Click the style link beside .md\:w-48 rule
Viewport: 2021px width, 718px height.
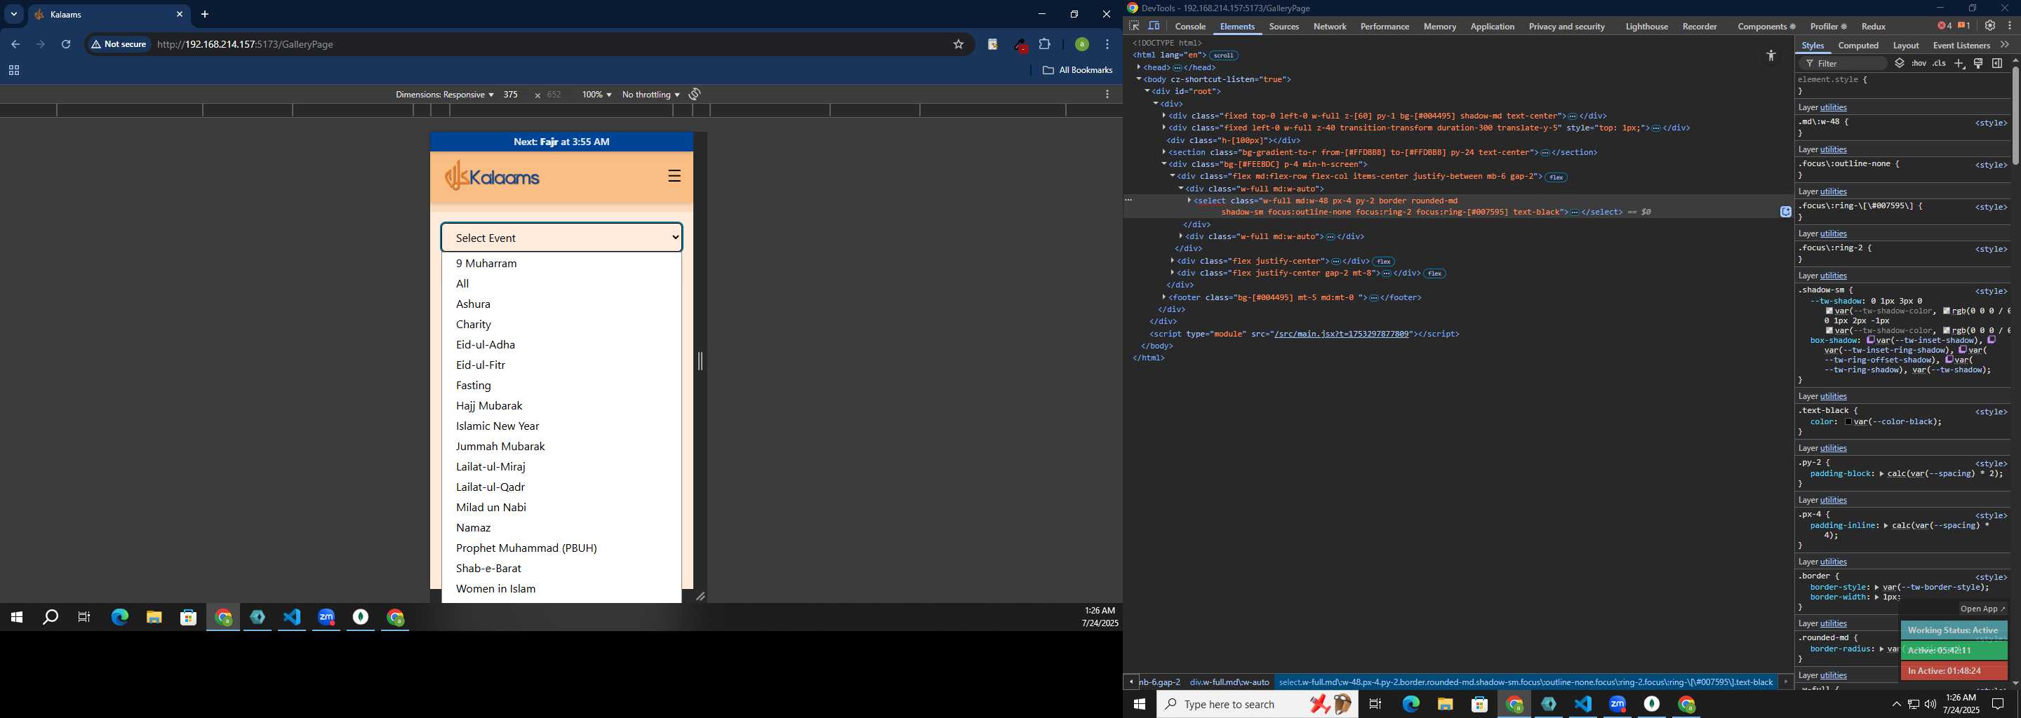click(x=1990, y=123)
